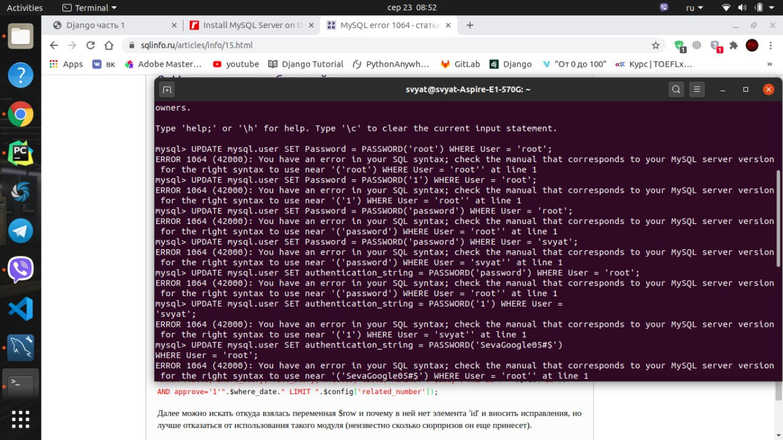Go back in Chrome
Viewport: 783px width, 440px height.
coord(54,45)
